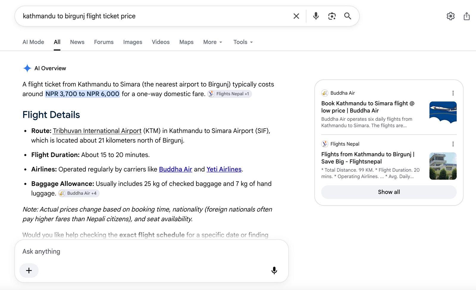The image size is (476, 290).
Task: Open the Forums tab
Action: [104, 42]
